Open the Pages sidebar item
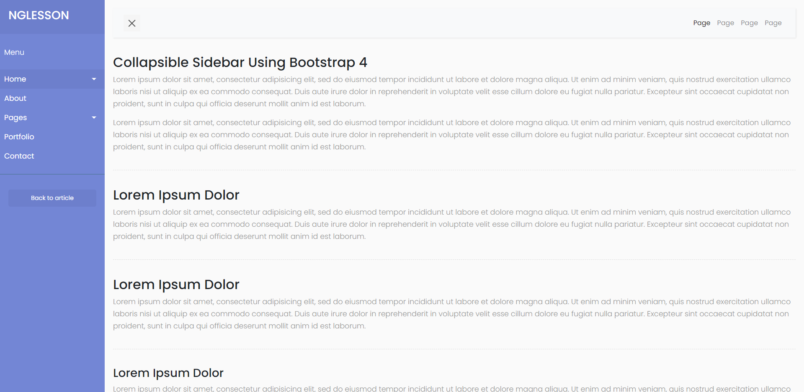 52,118
